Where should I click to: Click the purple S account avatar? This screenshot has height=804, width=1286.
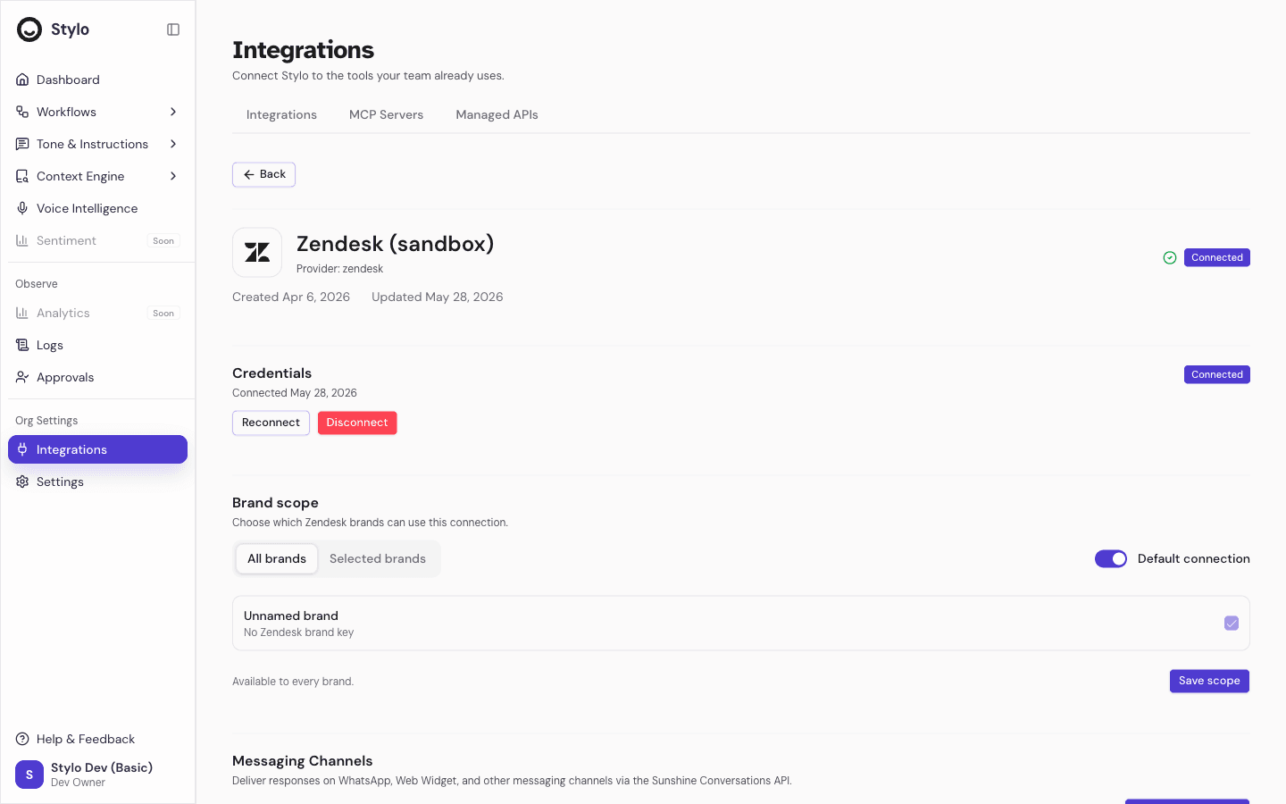[29, 775]
